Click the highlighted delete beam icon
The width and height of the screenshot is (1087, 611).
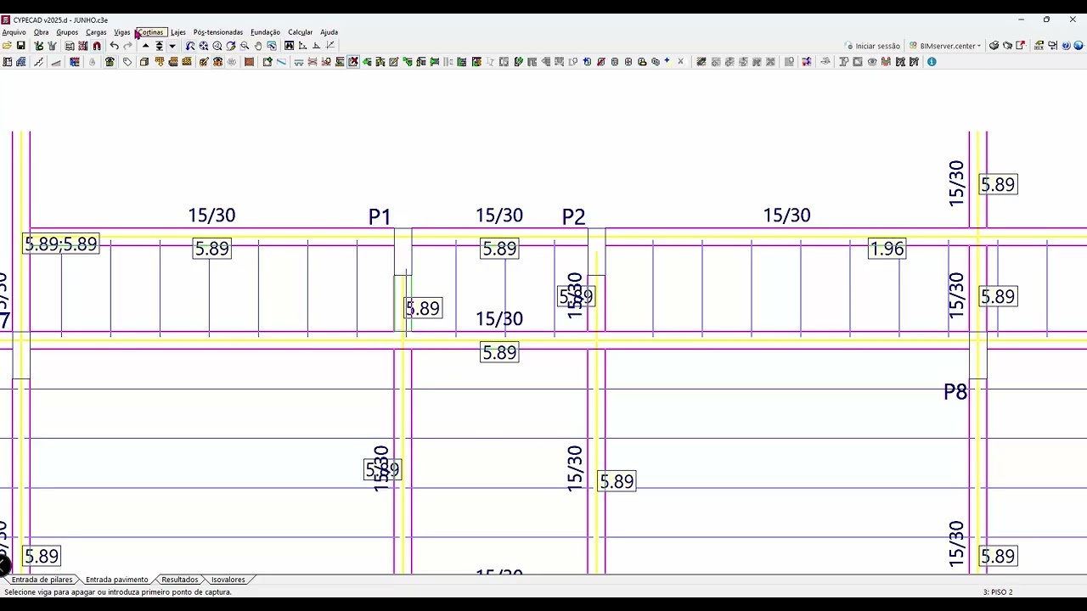point(353,62)
